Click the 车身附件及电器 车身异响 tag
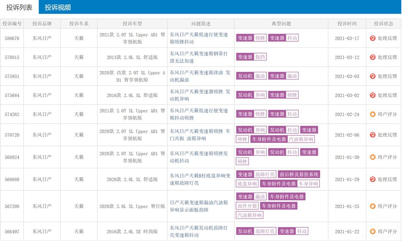The image size is (402, 241). tap(290, 184)
